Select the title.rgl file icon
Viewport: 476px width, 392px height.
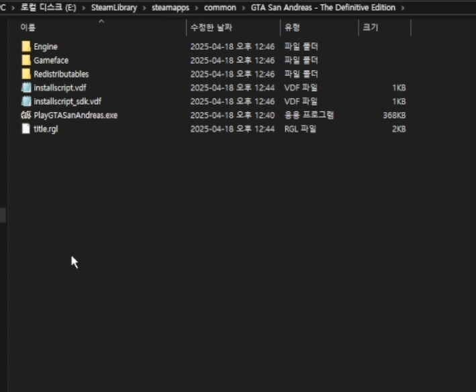tap(26, 129)
